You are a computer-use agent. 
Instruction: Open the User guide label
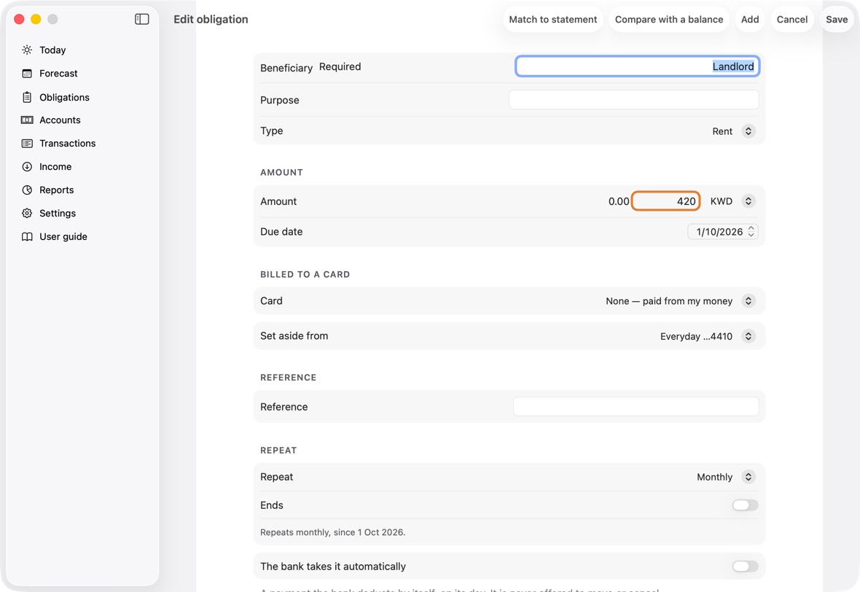[x=63, y=236]
